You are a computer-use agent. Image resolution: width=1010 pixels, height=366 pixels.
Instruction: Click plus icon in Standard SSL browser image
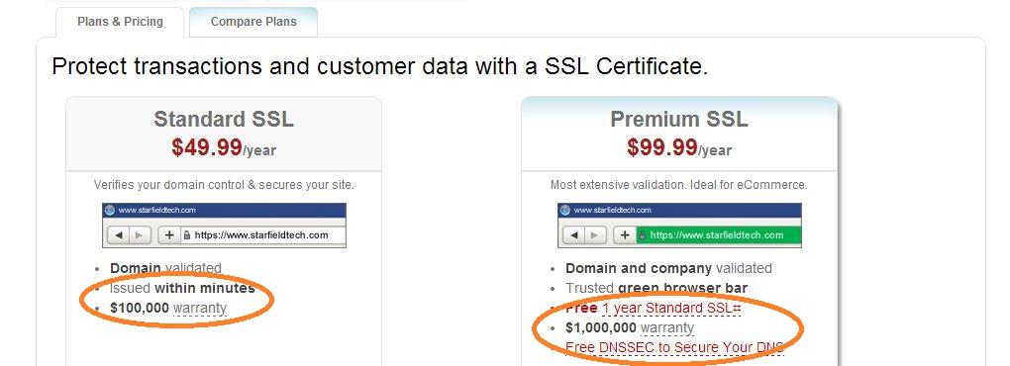click(169, 235)
